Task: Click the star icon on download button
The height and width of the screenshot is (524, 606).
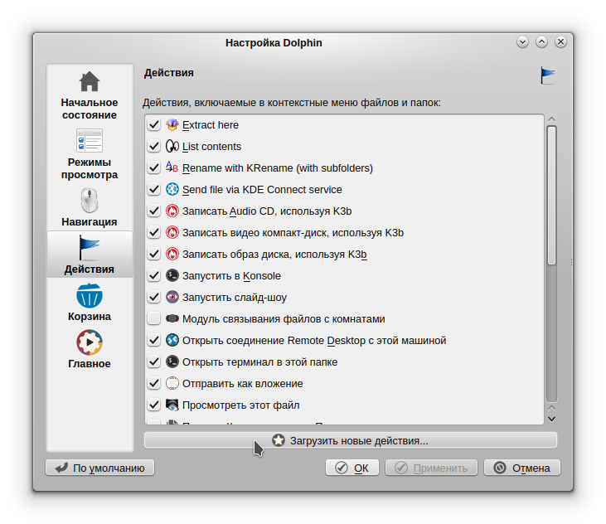Action: click(279, 440)
